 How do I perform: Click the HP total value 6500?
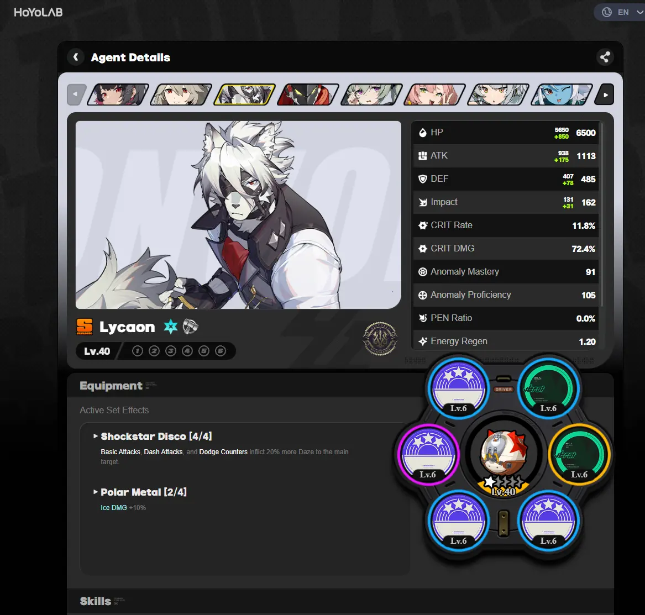tap(586, 133)
